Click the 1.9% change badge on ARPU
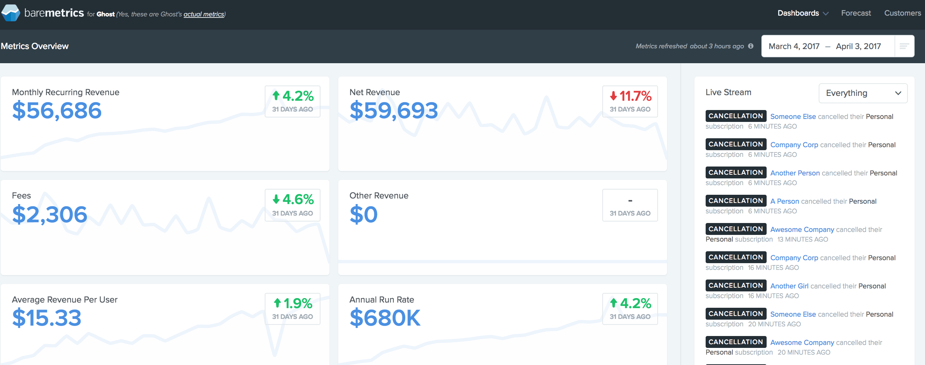The height and width of the screenshot is (365, 925). 293,309
